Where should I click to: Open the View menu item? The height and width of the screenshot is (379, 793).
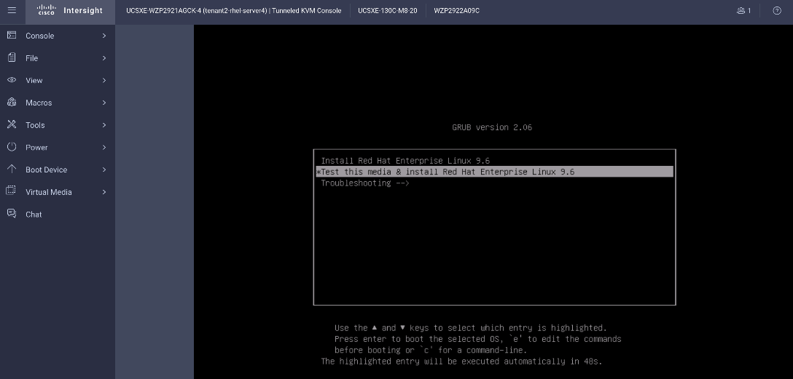click(58, 80)
